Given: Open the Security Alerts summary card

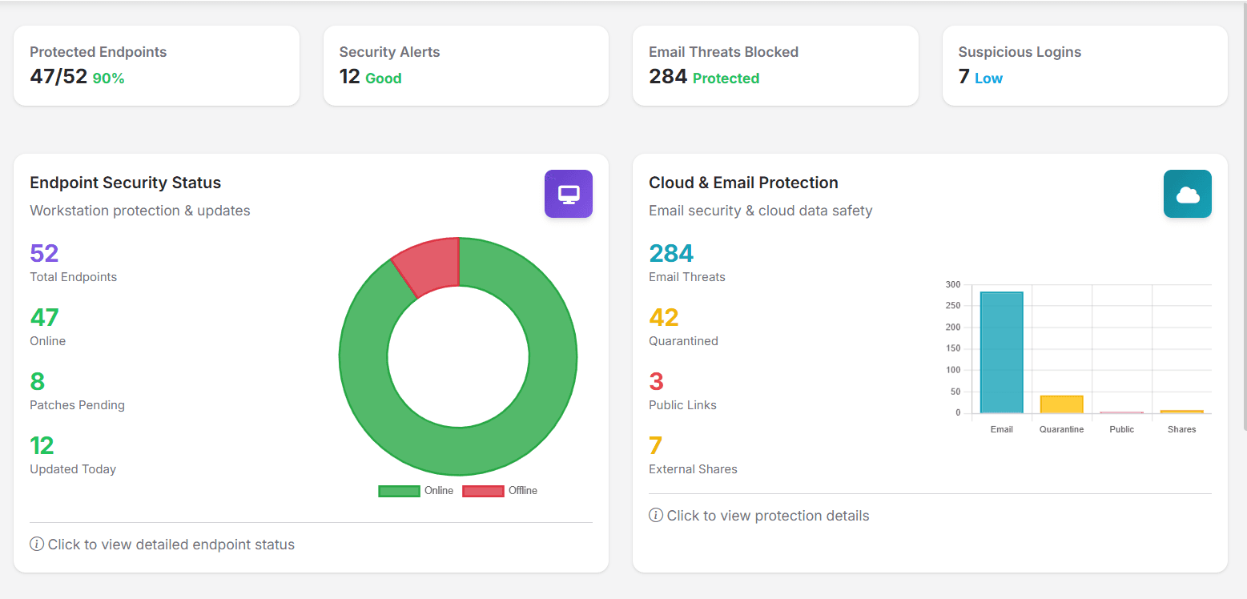Looking at the screenshot, I should (x=466, y=65).
